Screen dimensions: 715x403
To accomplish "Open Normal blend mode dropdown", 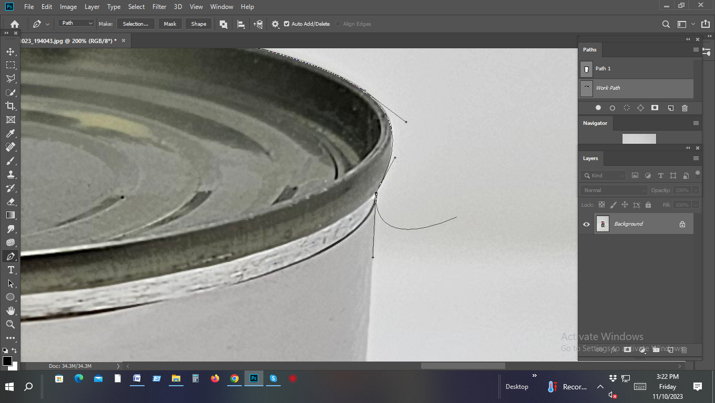I will (615, 190).
